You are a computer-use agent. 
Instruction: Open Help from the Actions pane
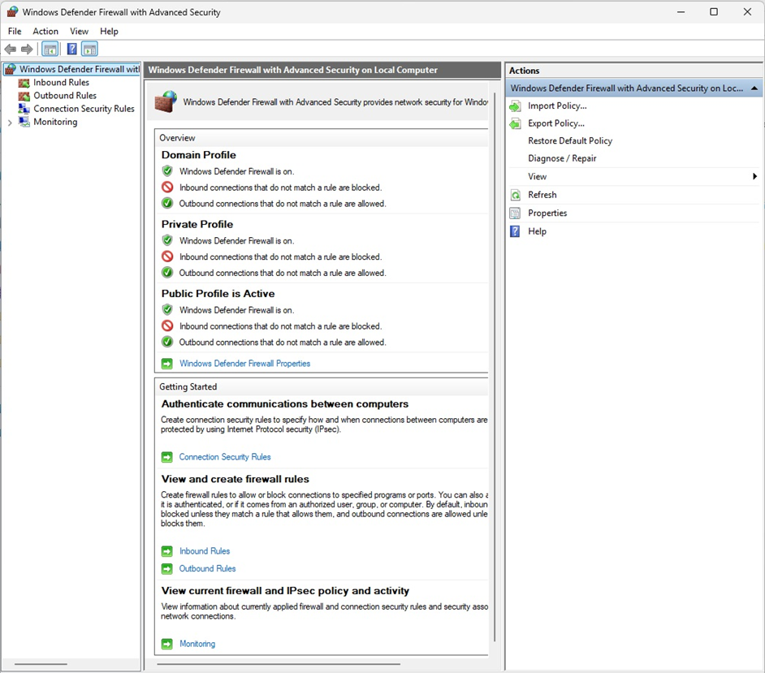[x=537, y=231]
